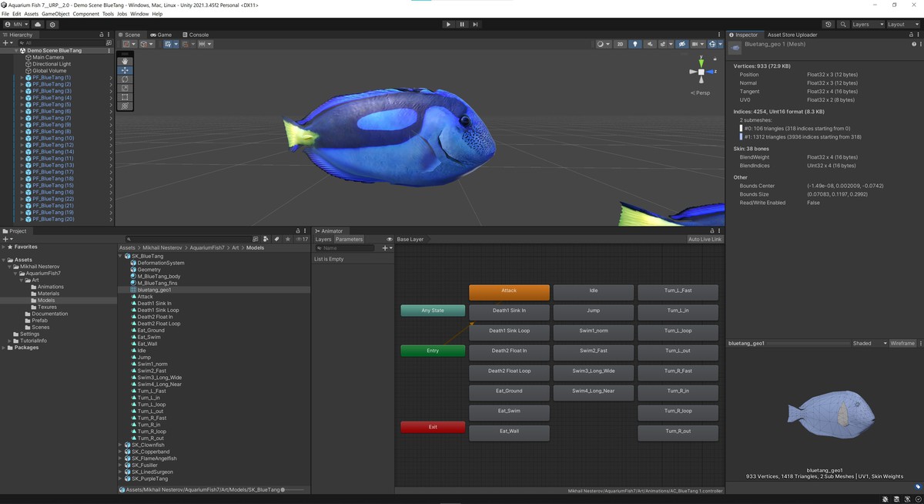Image resolution: width=924 pixels, height=504 pixels.
Task: Open the cloud services icon
Action: point(38,25)
